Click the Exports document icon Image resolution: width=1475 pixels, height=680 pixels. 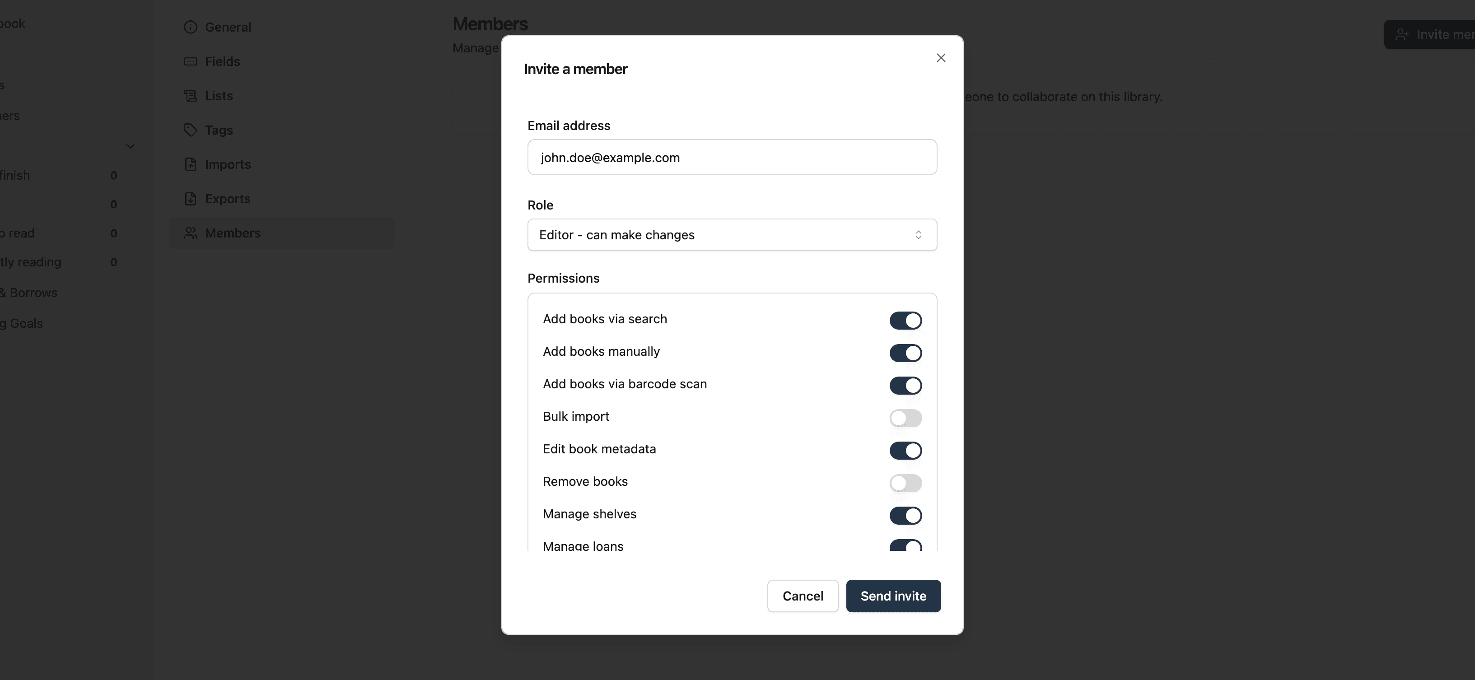[191, 199]
